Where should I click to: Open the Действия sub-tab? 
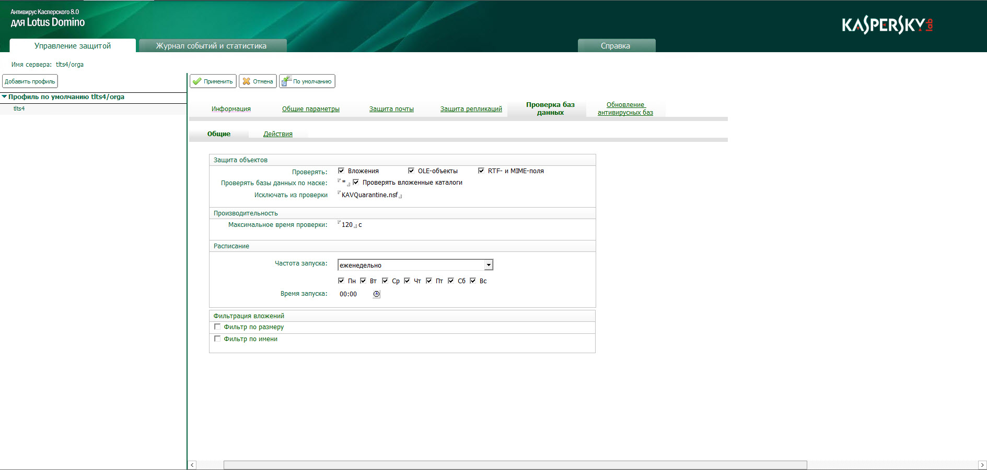pyautogui.click(x=277, y=134)
